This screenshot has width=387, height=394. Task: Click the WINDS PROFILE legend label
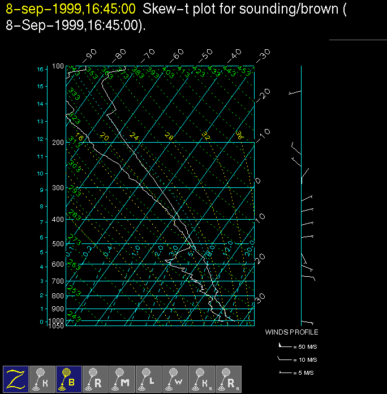pyautogui.click(x=291, y=332)
